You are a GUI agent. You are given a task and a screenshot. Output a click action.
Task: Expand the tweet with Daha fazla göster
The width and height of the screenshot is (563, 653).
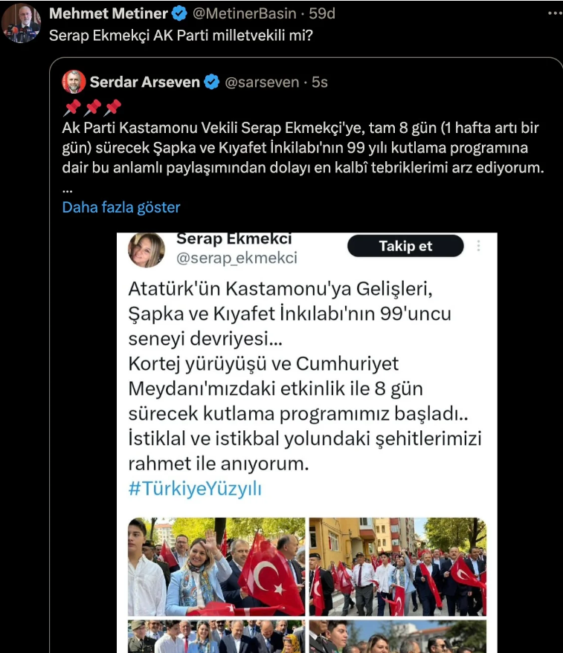click(121, 207)
